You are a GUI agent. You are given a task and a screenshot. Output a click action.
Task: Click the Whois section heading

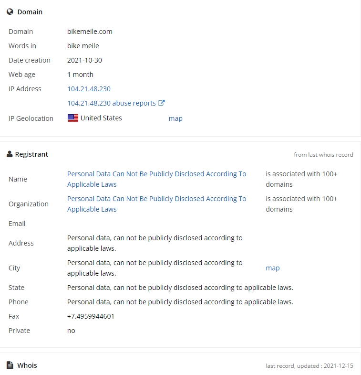coord(27,365)
